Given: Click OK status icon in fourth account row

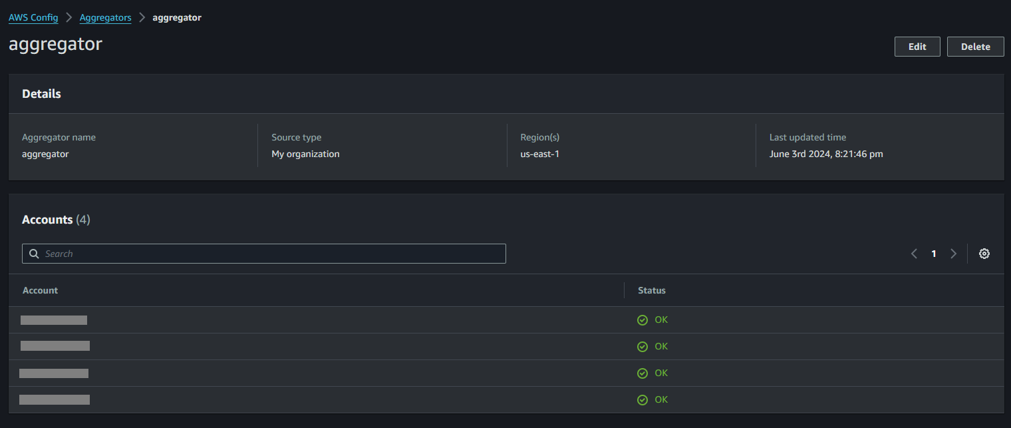Looking at the screenshot, I should pos(643,400).
